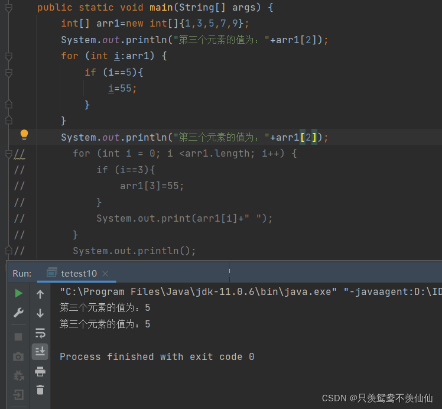Toggle the soft-wrap icon in Run panel

[40, 333]
